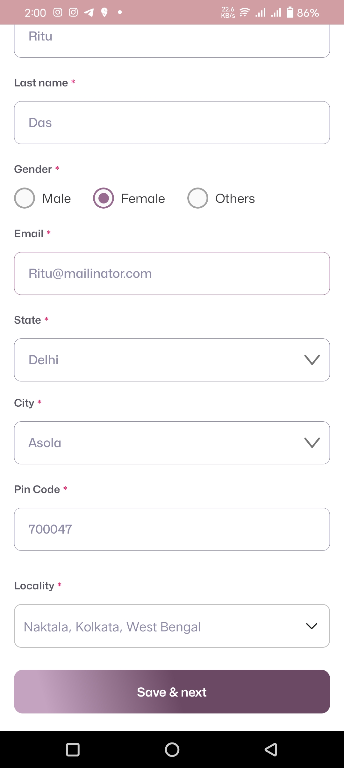Tap the recent apps square icon
The height and width of the screenshot is (768, 344).
pos(73,750)
